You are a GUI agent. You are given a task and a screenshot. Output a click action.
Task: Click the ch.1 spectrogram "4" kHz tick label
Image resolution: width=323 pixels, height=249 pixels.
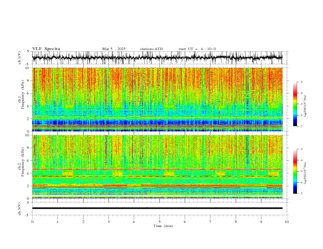28,106
